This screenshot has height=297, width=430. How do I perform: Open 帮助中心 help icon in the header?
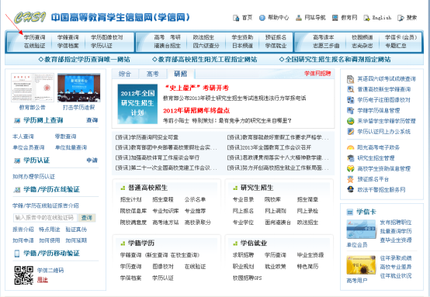(x=262, y=18)
